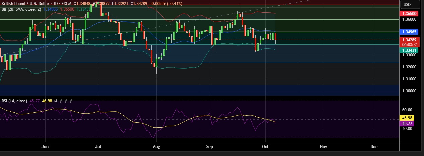
Task: Click the 40.00 RSI scale value
Action: tap(407, 129)
